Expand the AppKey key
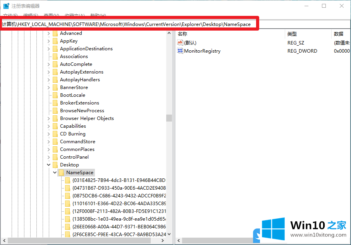Screen dimensions: 351x245 click(x=48, y=41)
